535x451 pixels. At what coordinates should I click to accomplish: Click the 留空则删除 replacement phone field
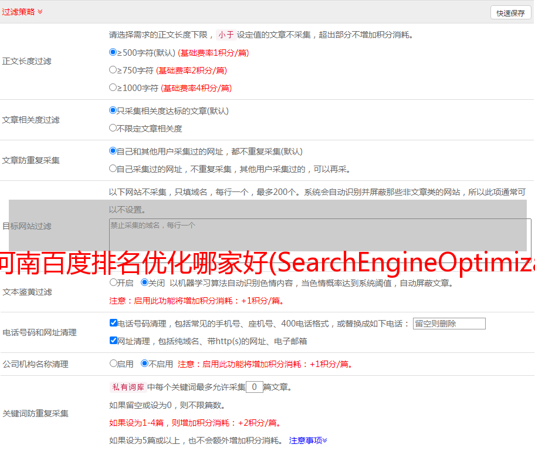pyautogui.click(x=449, y=324)
